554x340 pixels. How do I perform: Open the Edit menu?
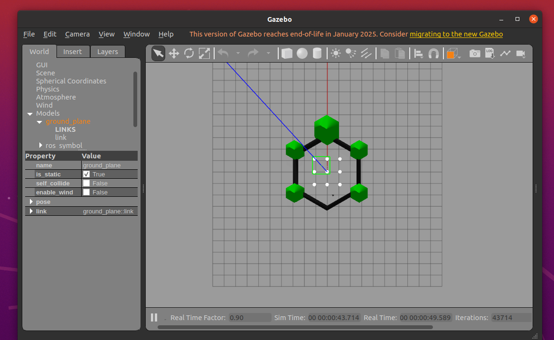tap(50, 34)
